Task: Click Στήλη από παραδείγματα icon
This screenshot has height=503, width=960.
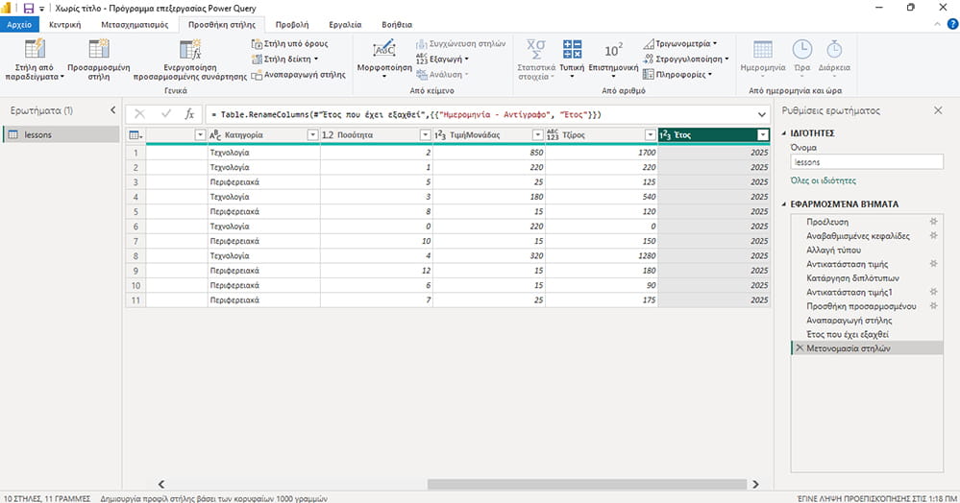Action: [x=35, y=49]
